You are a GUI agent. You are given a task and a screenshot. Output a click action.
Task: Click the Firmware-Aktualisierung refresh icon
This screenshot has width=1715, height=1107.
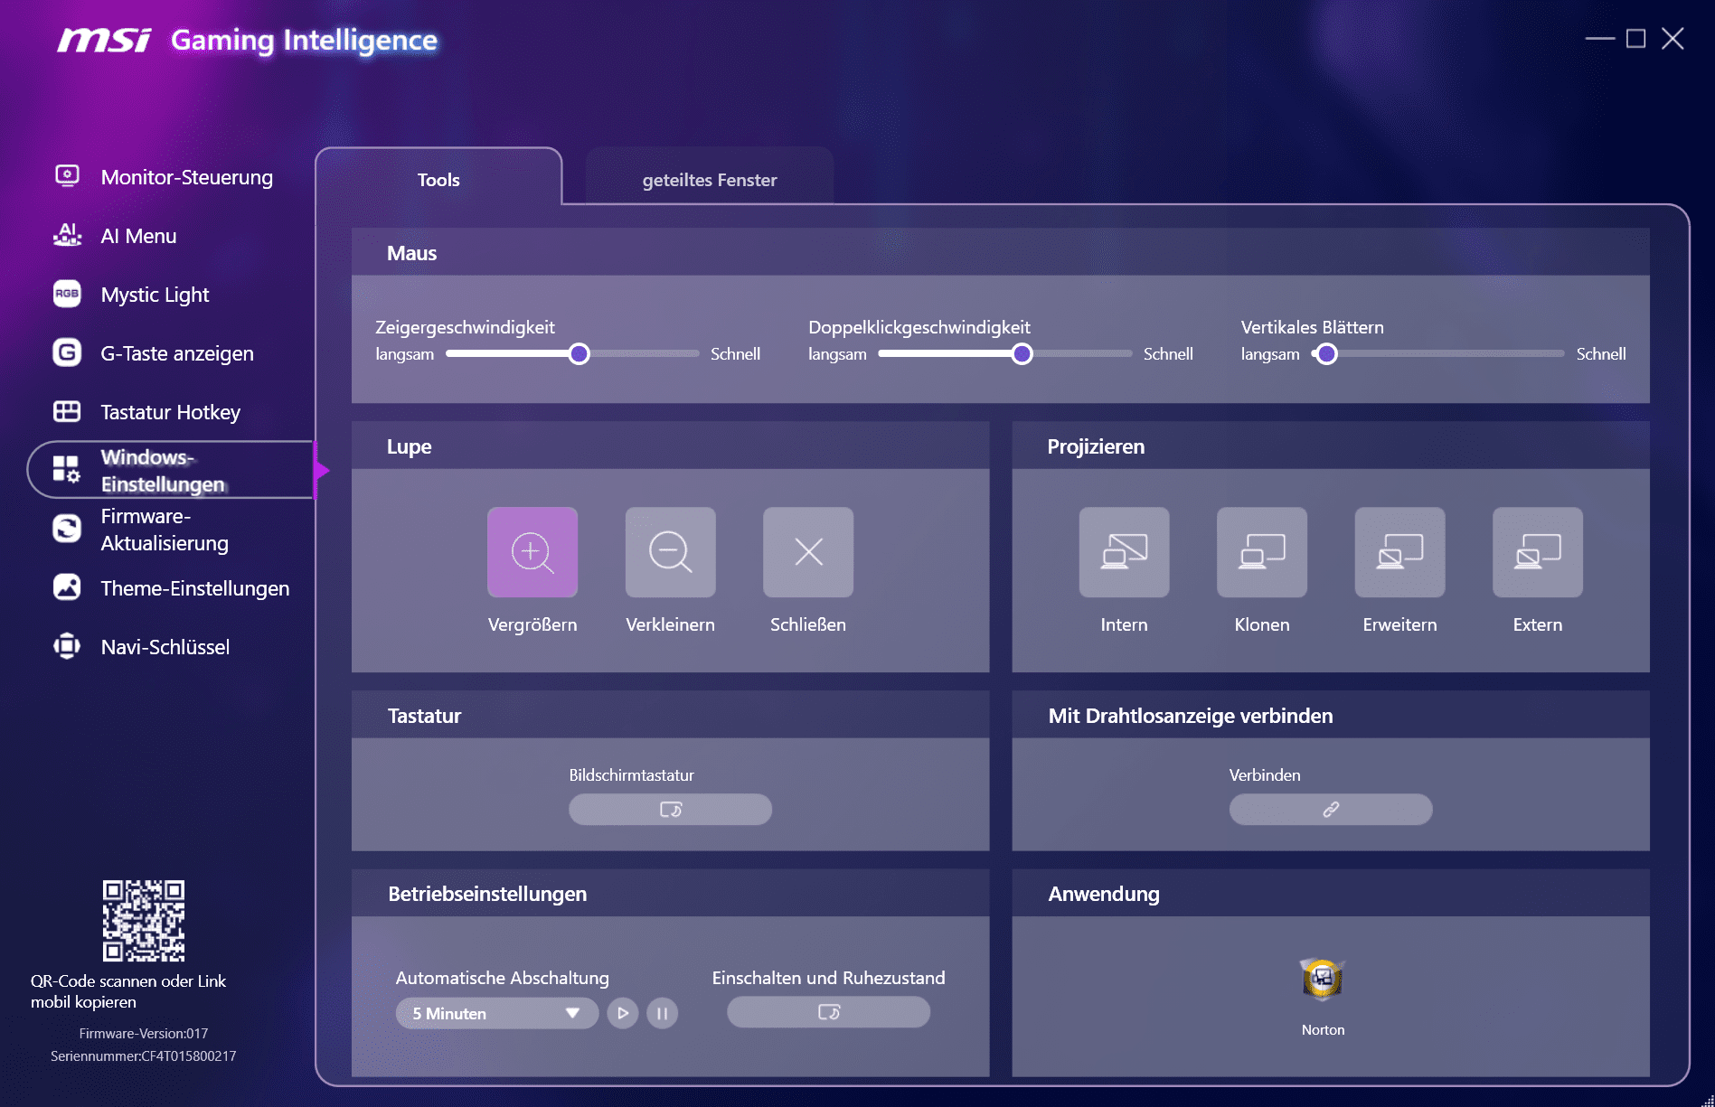pyautogui.click(x=67, y=528)
